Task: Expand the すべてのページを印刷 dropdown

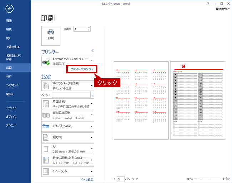Action: click(68, 86)
